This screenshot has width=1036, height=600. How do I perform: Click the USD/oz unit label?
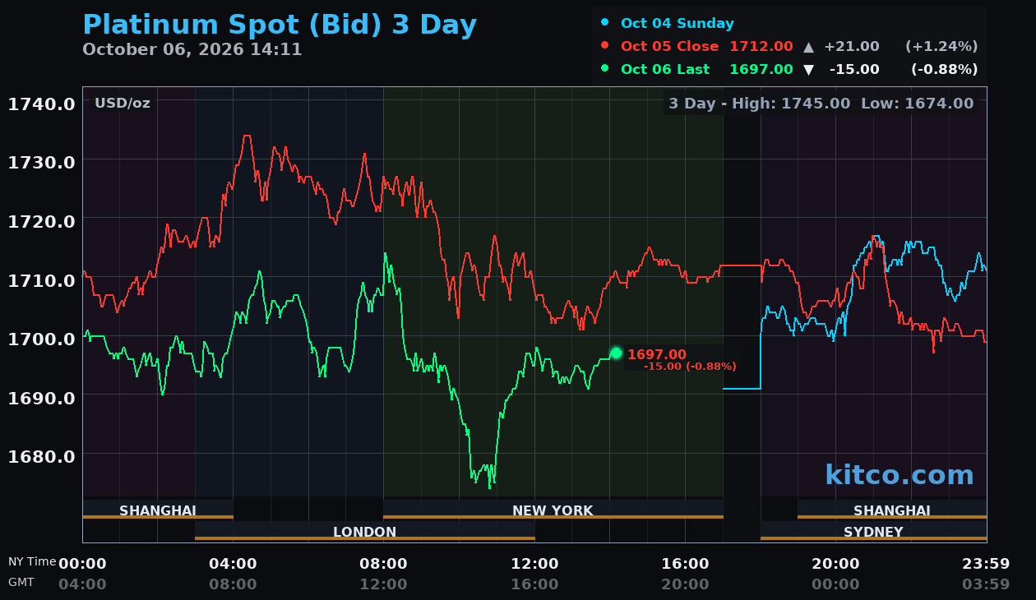(x=123, y=103)
